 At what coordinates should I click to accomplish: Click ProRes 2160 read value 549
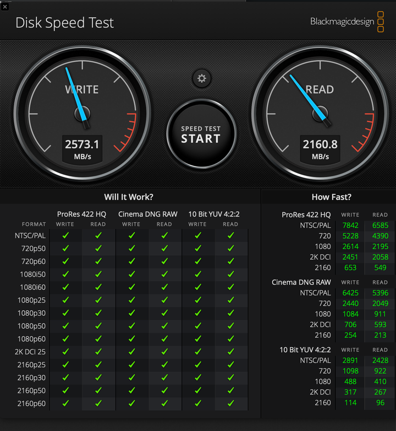pyautogui.click(x=380, y=267)
